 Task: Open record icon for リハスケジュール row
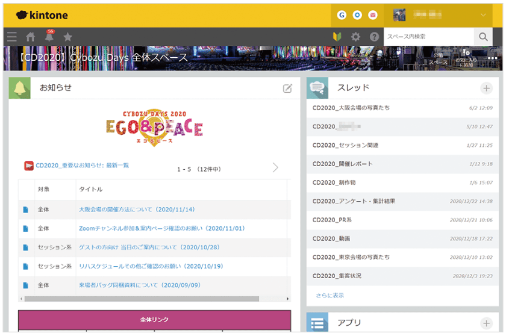[x=26, y=266]
